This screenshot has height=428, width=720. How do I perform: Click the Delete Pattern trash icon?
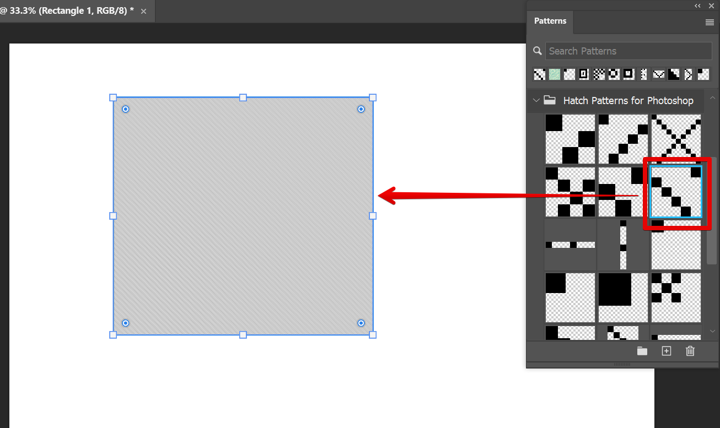pos(690,351)
